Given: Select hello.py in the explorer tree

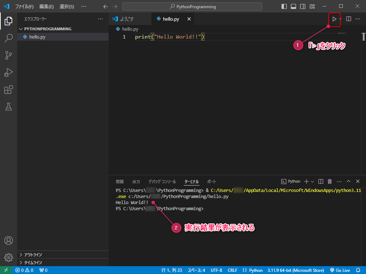Looking at the screenshot, I should click(37, 37).
